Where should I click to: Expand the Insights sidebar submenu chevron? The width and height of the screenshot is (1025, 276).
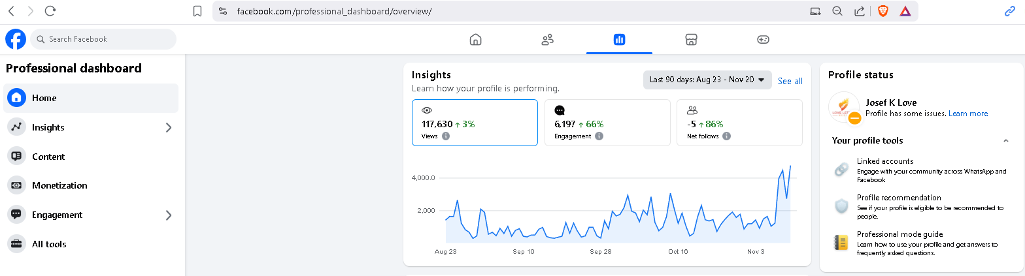[x=169, y=127]
